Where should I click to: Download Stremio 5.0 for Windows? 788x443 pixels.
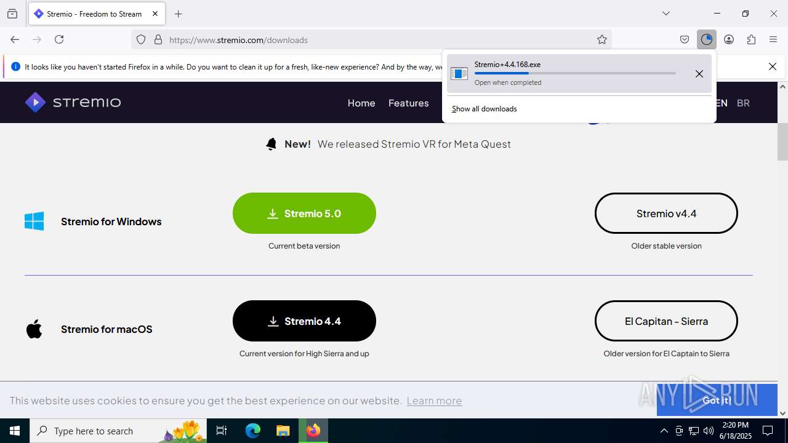coord(304,214)
